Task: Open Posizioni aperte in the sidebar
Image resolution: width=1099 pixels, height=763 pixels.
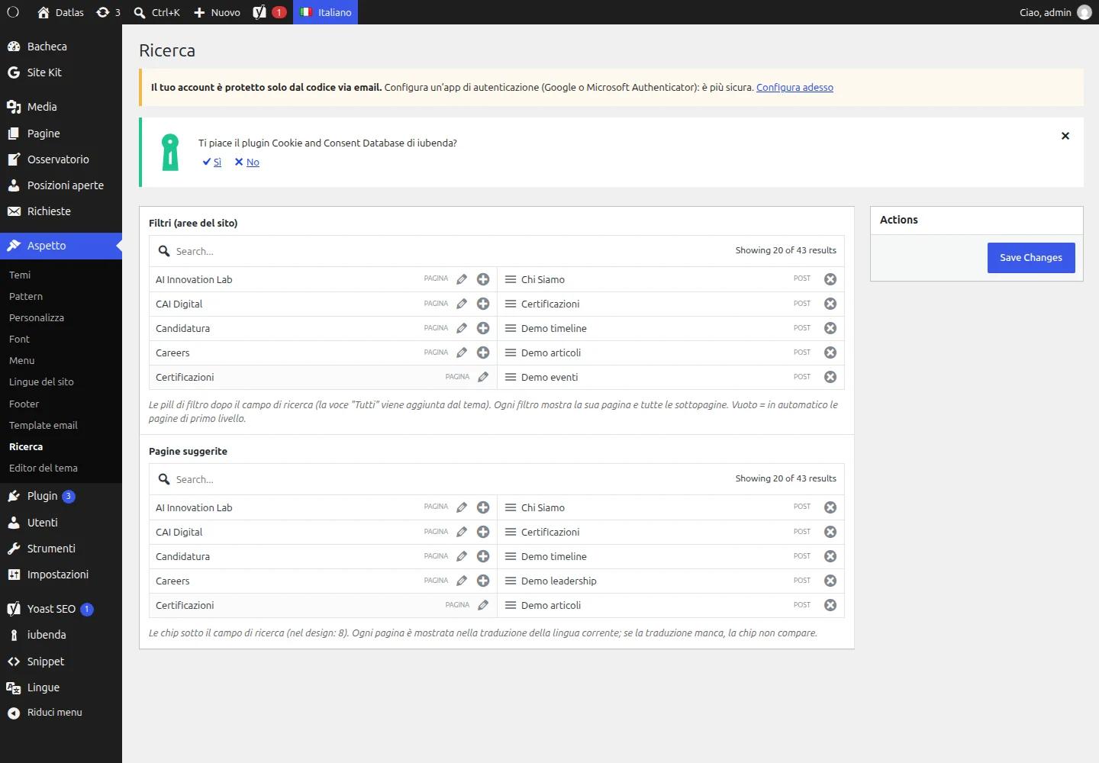Action: point(61,185)
